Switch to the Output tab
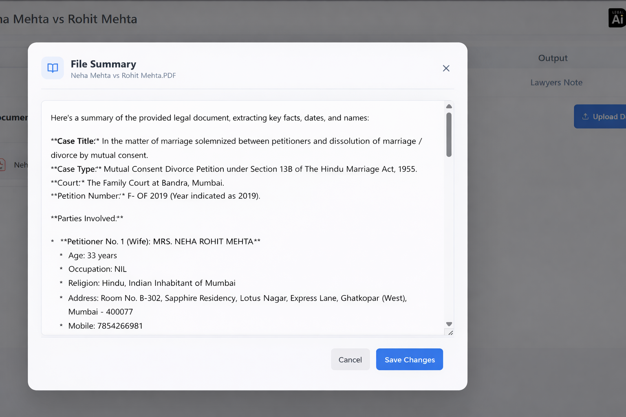Image resolution: width=626 pixels, height=417 pixels. point(553,58)
